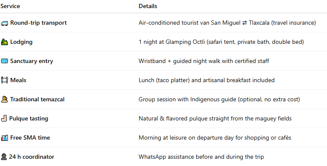Select the Pulque tasting label

click(29, 119)
